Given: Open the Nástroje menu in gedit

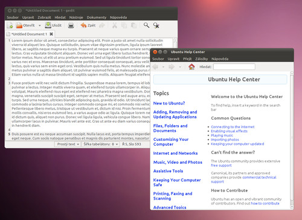Looking at the screenshot, I should tap(76, 18).
